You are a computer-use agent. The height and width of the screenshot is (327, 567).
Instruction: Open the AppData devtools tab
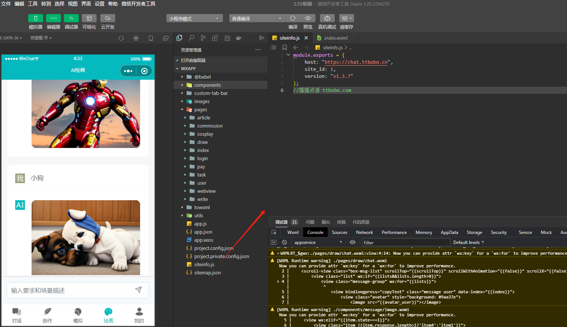[449, 232]
